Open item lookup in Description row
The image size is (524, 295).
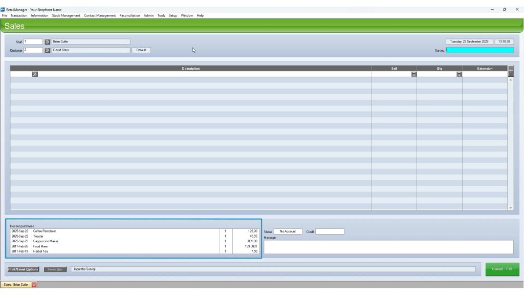(x=35, y=74)
